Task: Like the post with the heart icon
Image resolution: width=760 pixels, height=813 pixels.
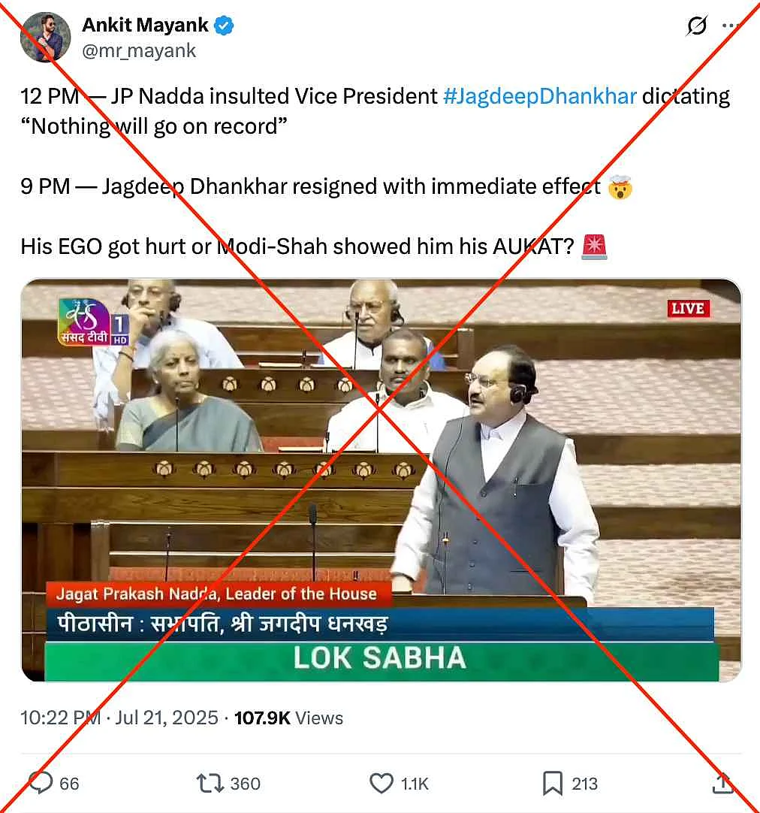Action: click(x=382, y=784)
